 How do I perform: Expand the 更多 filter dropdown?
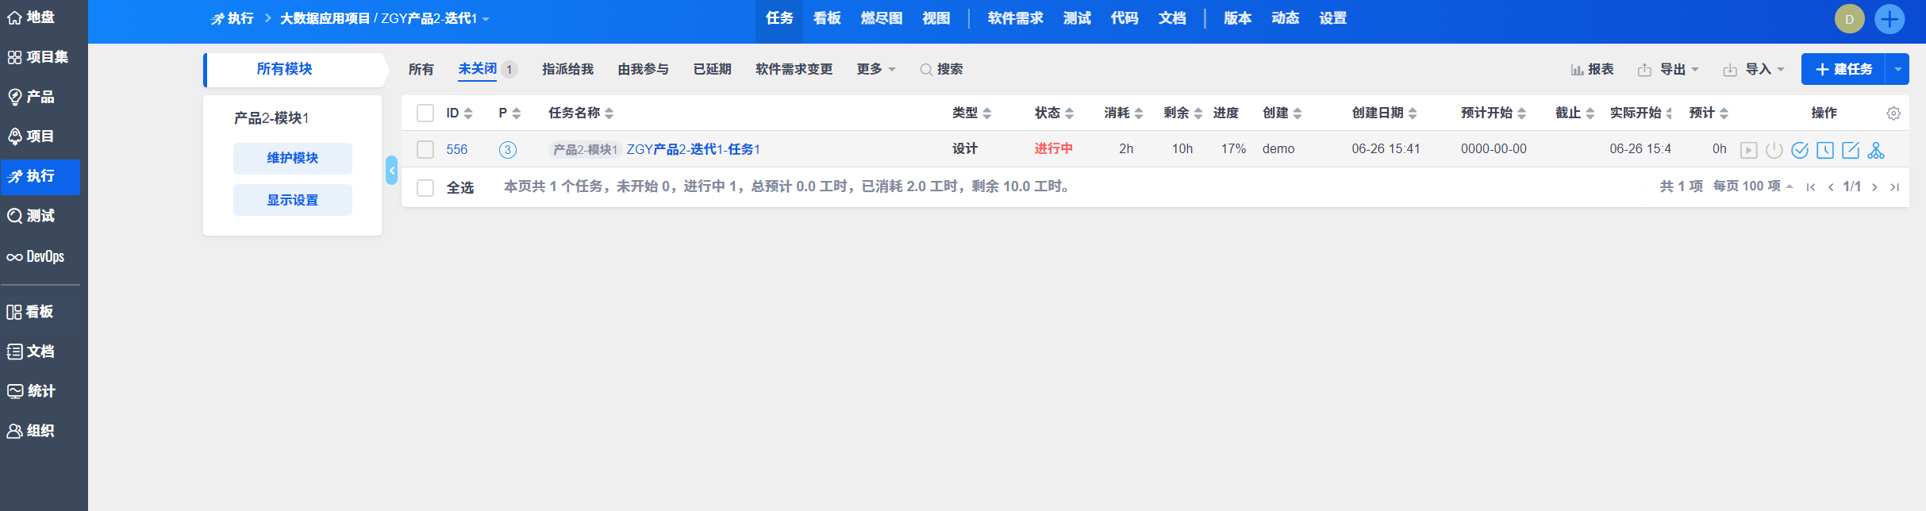(876, 70)
